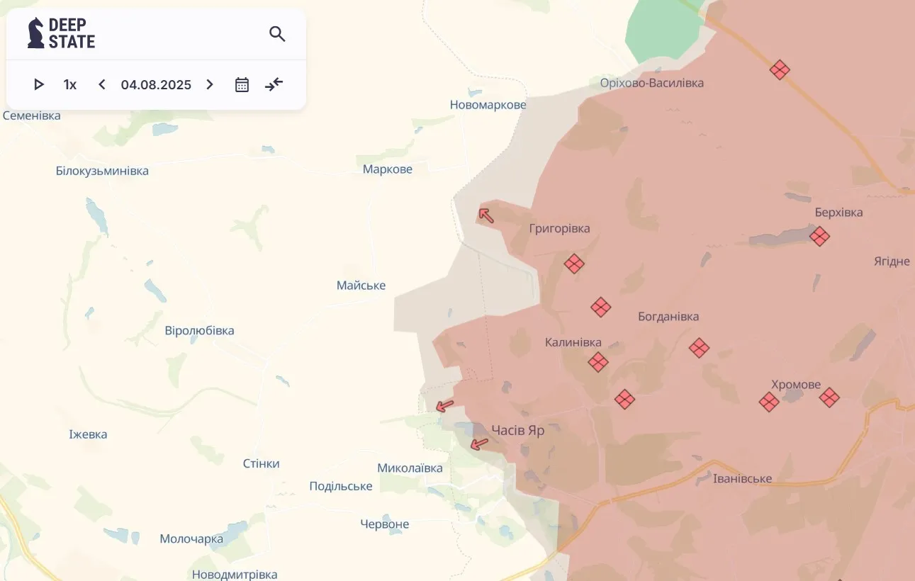Screen dimensions: 915x581
Task: Click the clash marker in the top-right corner
Action: click(780, 70)
